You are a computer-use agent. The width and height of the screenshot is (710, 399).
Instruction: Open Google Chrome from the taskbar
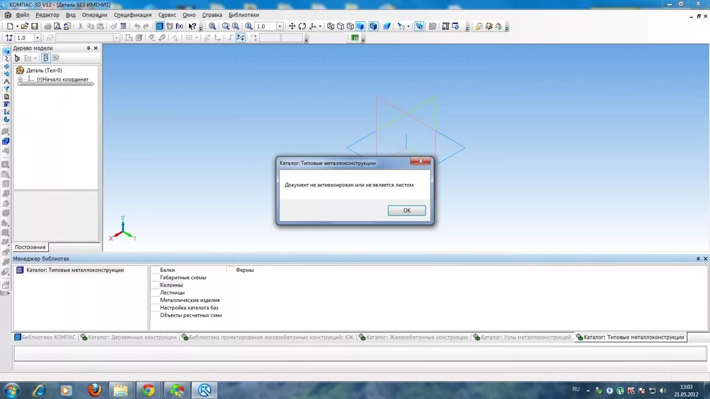[149, 390]
